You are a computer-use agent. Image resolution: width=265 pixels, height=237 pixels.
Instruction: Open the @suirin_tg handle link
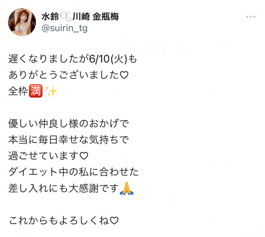pyautogui.click(x=65, y=28)
